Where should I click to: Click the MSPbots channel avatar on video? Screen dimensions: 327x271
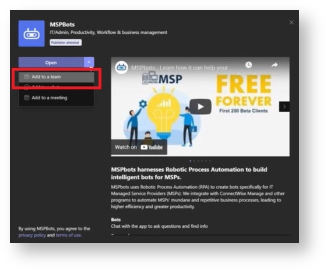point(121,68)
